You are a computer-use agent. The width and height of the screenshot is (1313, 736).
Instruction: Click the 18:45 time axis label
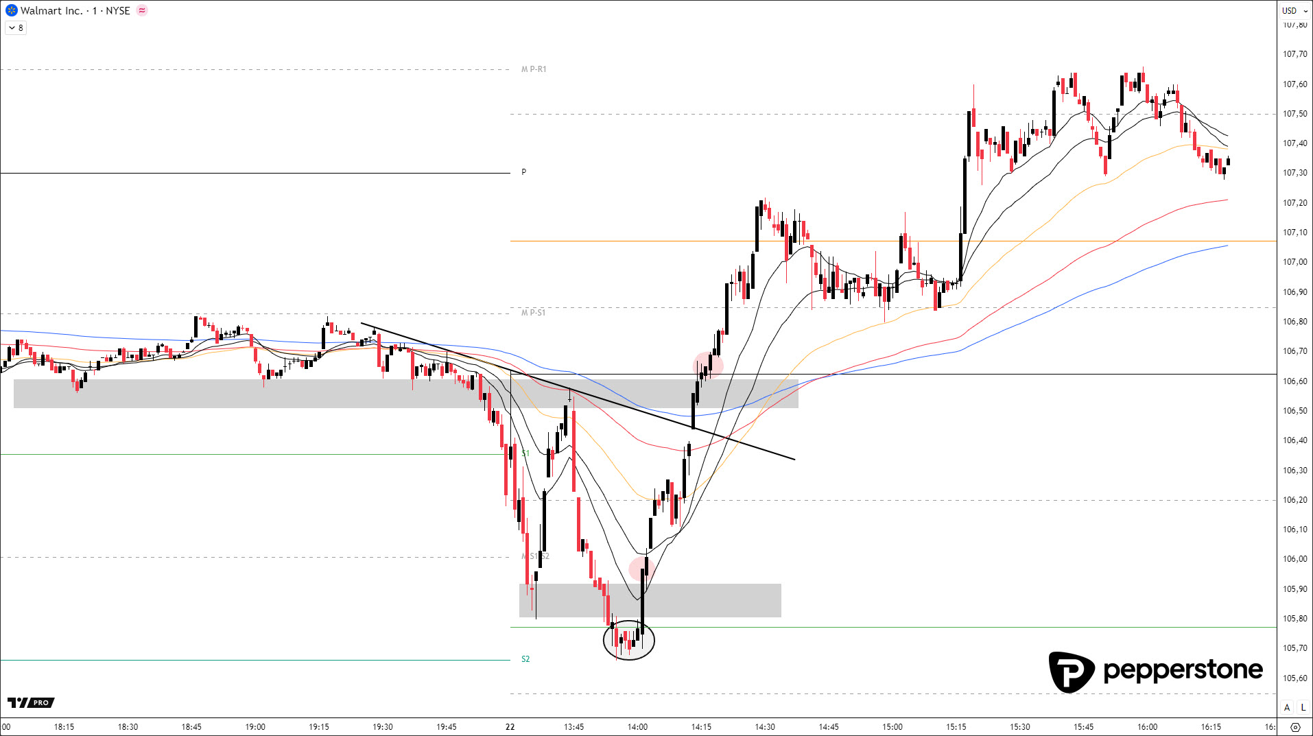coord(191,727)
